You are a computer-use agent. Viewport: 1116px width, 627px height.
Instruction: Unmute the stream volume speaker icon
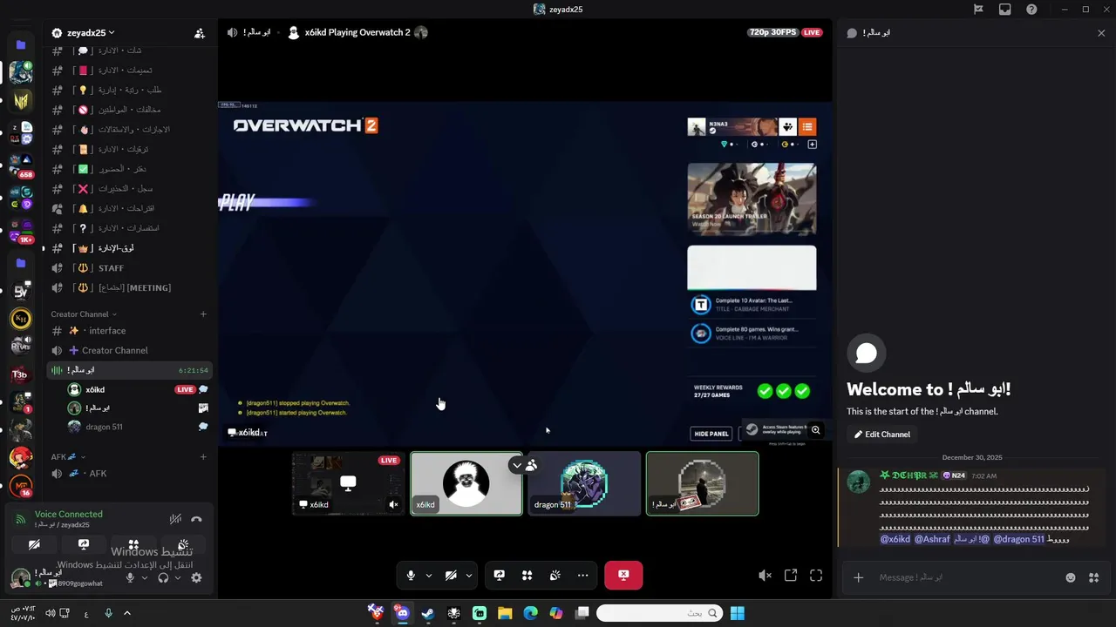(x=765, y=575)
